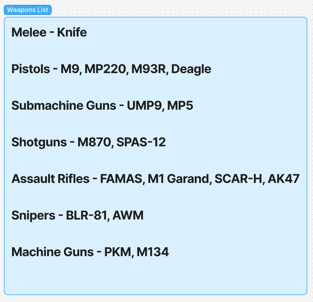Select the "Weapons List" section label
The height and width of the screenshot is (302, 313).
tap(28, 10)
